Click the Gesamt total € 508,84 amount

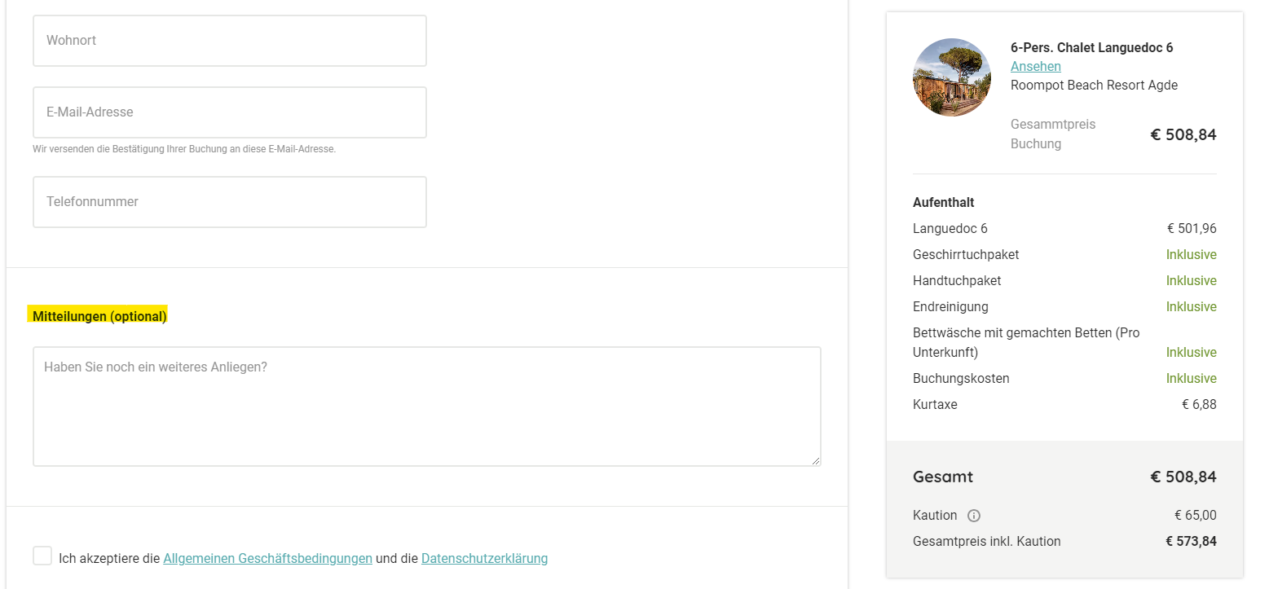tap(1183, 477)
